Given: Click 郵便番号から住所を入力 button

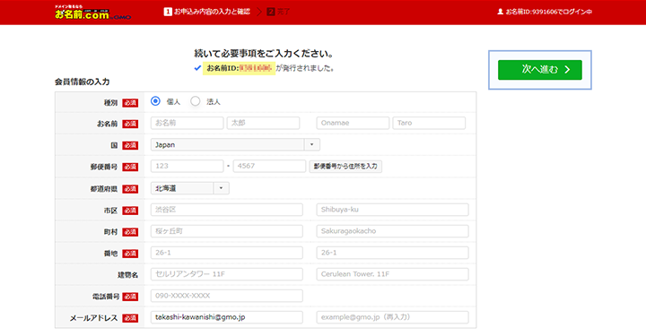Looking at the screenshot, I should tap(345, 166).
